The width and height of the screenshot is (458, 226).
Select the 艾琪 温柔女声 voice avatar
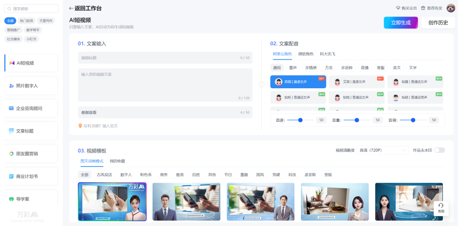pyautogui.click(x=337, y=82)
